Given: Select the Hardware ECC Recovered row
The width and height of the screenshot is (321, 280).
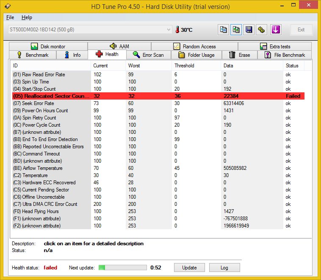Looking at the screenshot, I should (x=158, y=183).
